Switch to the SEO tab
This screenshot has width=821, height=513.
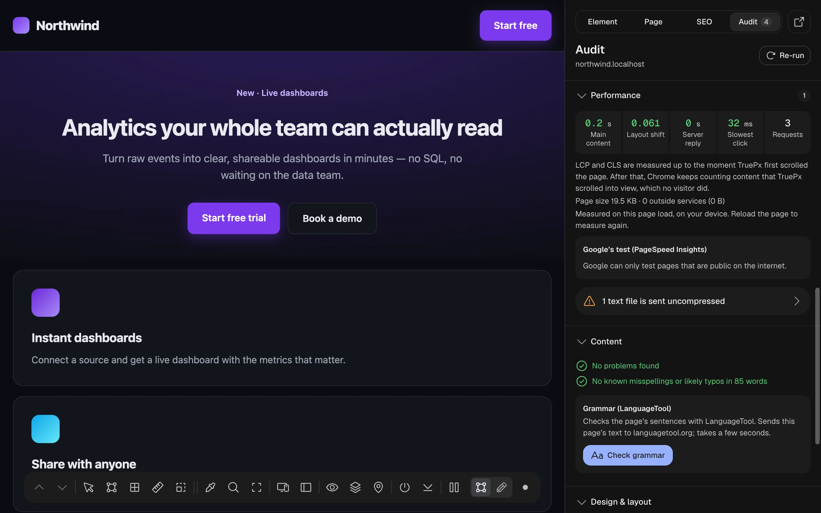point(704,22)
